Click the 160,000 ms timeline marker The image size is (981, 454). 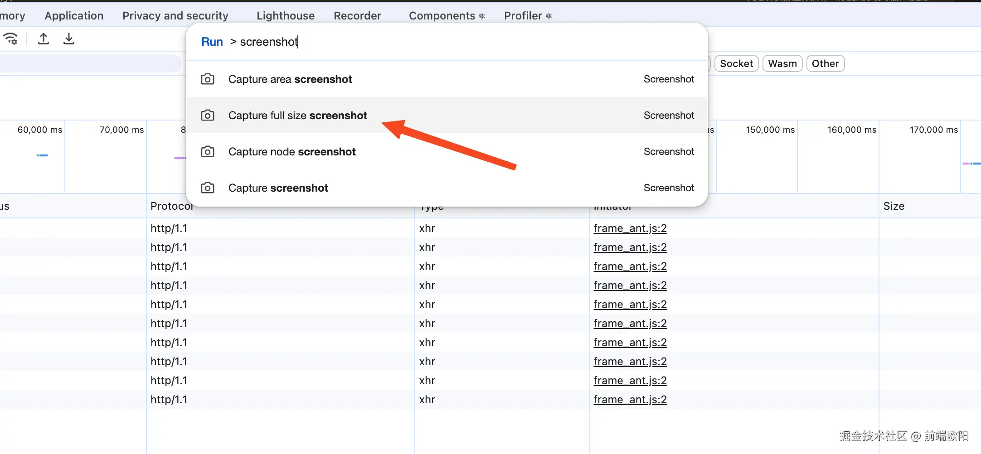pos(851,130)
